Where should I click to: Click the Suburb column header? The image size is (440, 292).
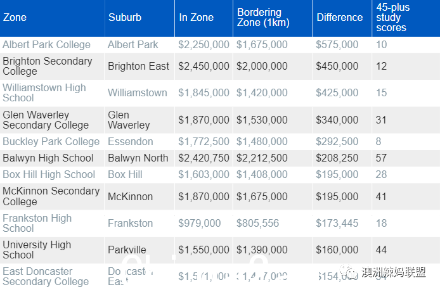(125, 17)
